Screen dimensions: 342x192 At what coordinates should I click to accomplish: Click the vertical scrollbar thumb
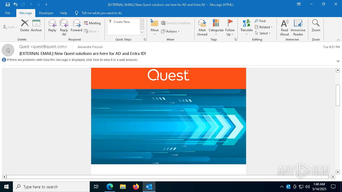click(x=338, y=95)
